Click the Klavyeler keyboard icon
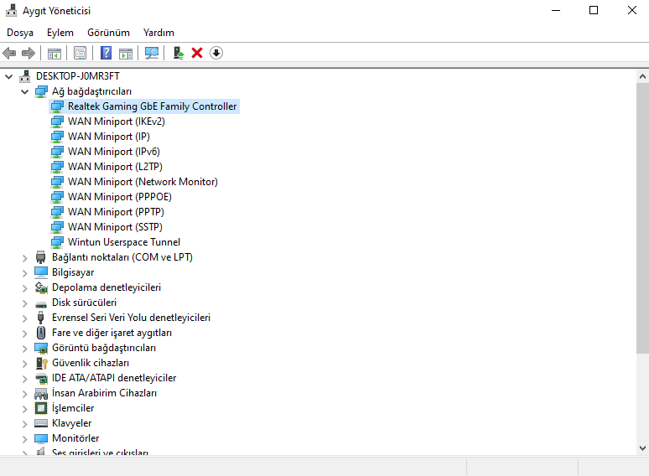649x476 pixels. click(41, 423)
